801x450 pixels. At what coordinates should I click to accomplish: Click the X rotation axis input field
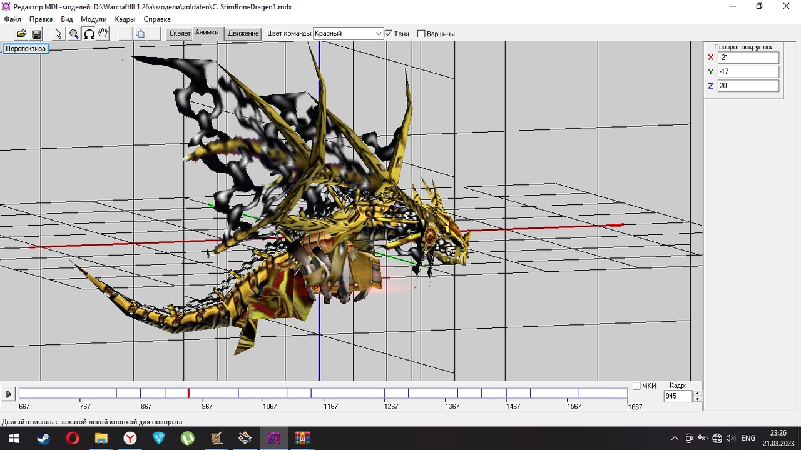pyautogui.click(x=748, y=57)
